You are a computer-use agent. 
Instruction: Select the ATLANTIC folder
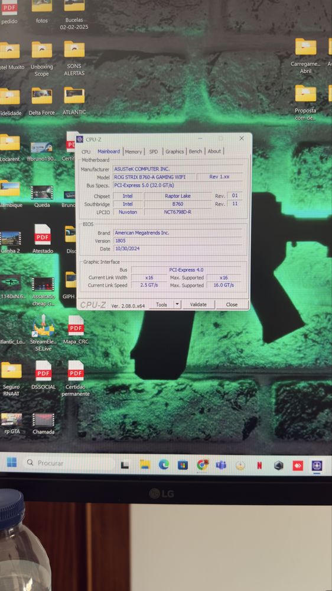(x=74, y=101)
